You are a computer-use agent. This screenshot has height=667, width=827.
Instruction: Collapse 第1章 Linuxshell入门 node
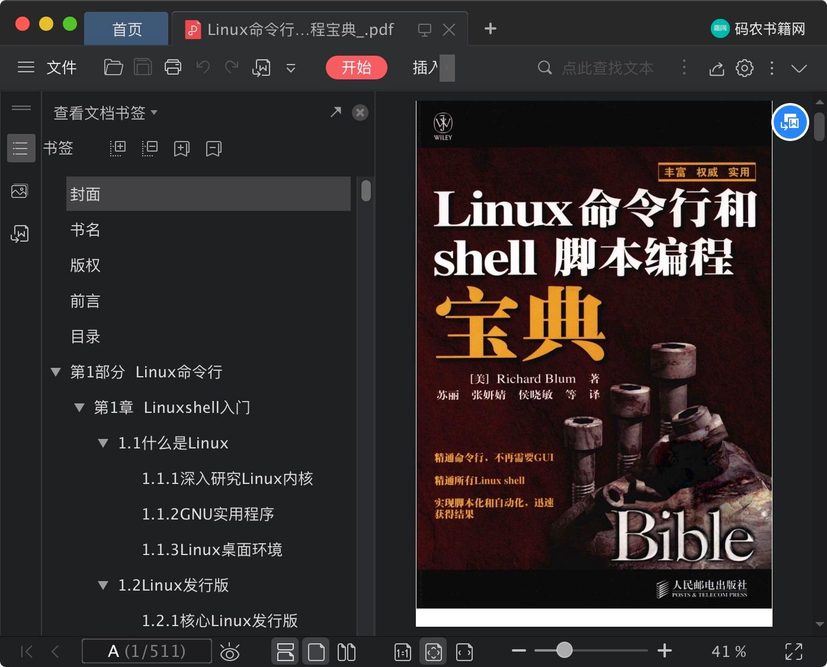pos(79,408)
